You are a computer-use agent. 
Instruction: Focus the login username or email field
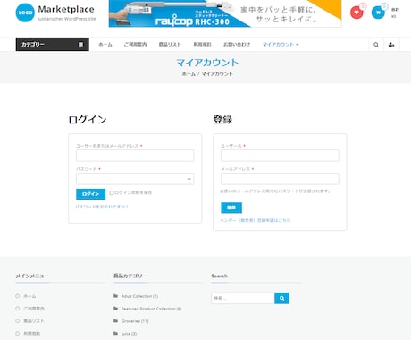[x=135, y=156]
